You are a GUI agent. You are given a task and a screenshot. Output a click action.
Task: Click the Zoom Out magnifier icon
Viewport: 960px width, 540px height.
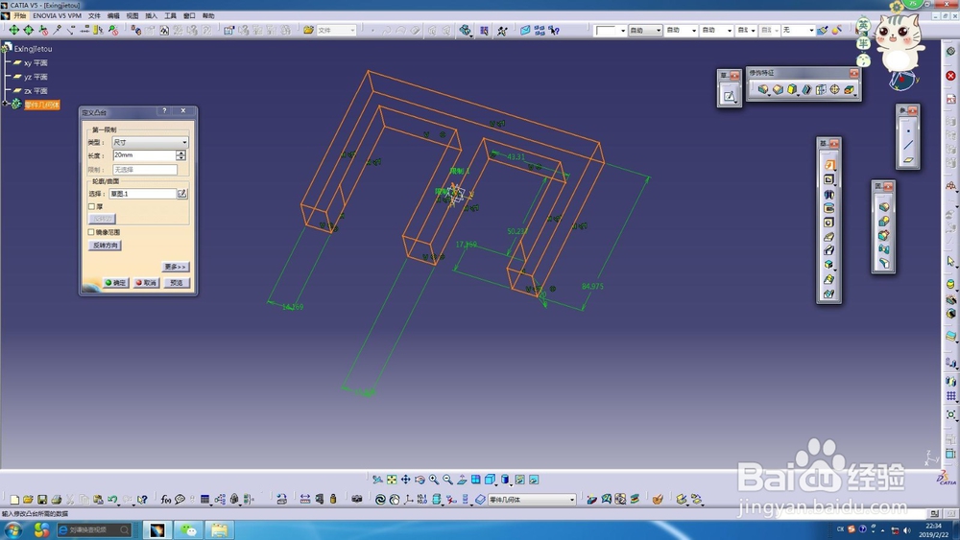(x=447, y=480)
